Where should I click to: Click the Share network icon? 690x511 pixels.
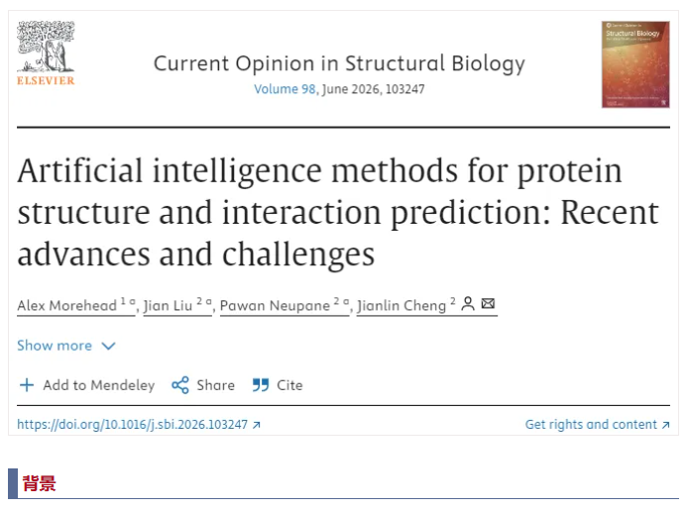tap(179, 385)
